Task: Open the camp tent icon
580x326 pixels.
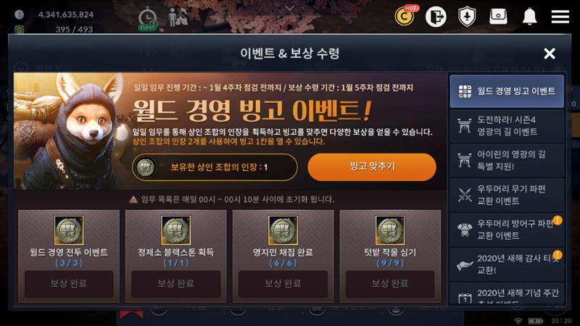Action: point(178,17)
